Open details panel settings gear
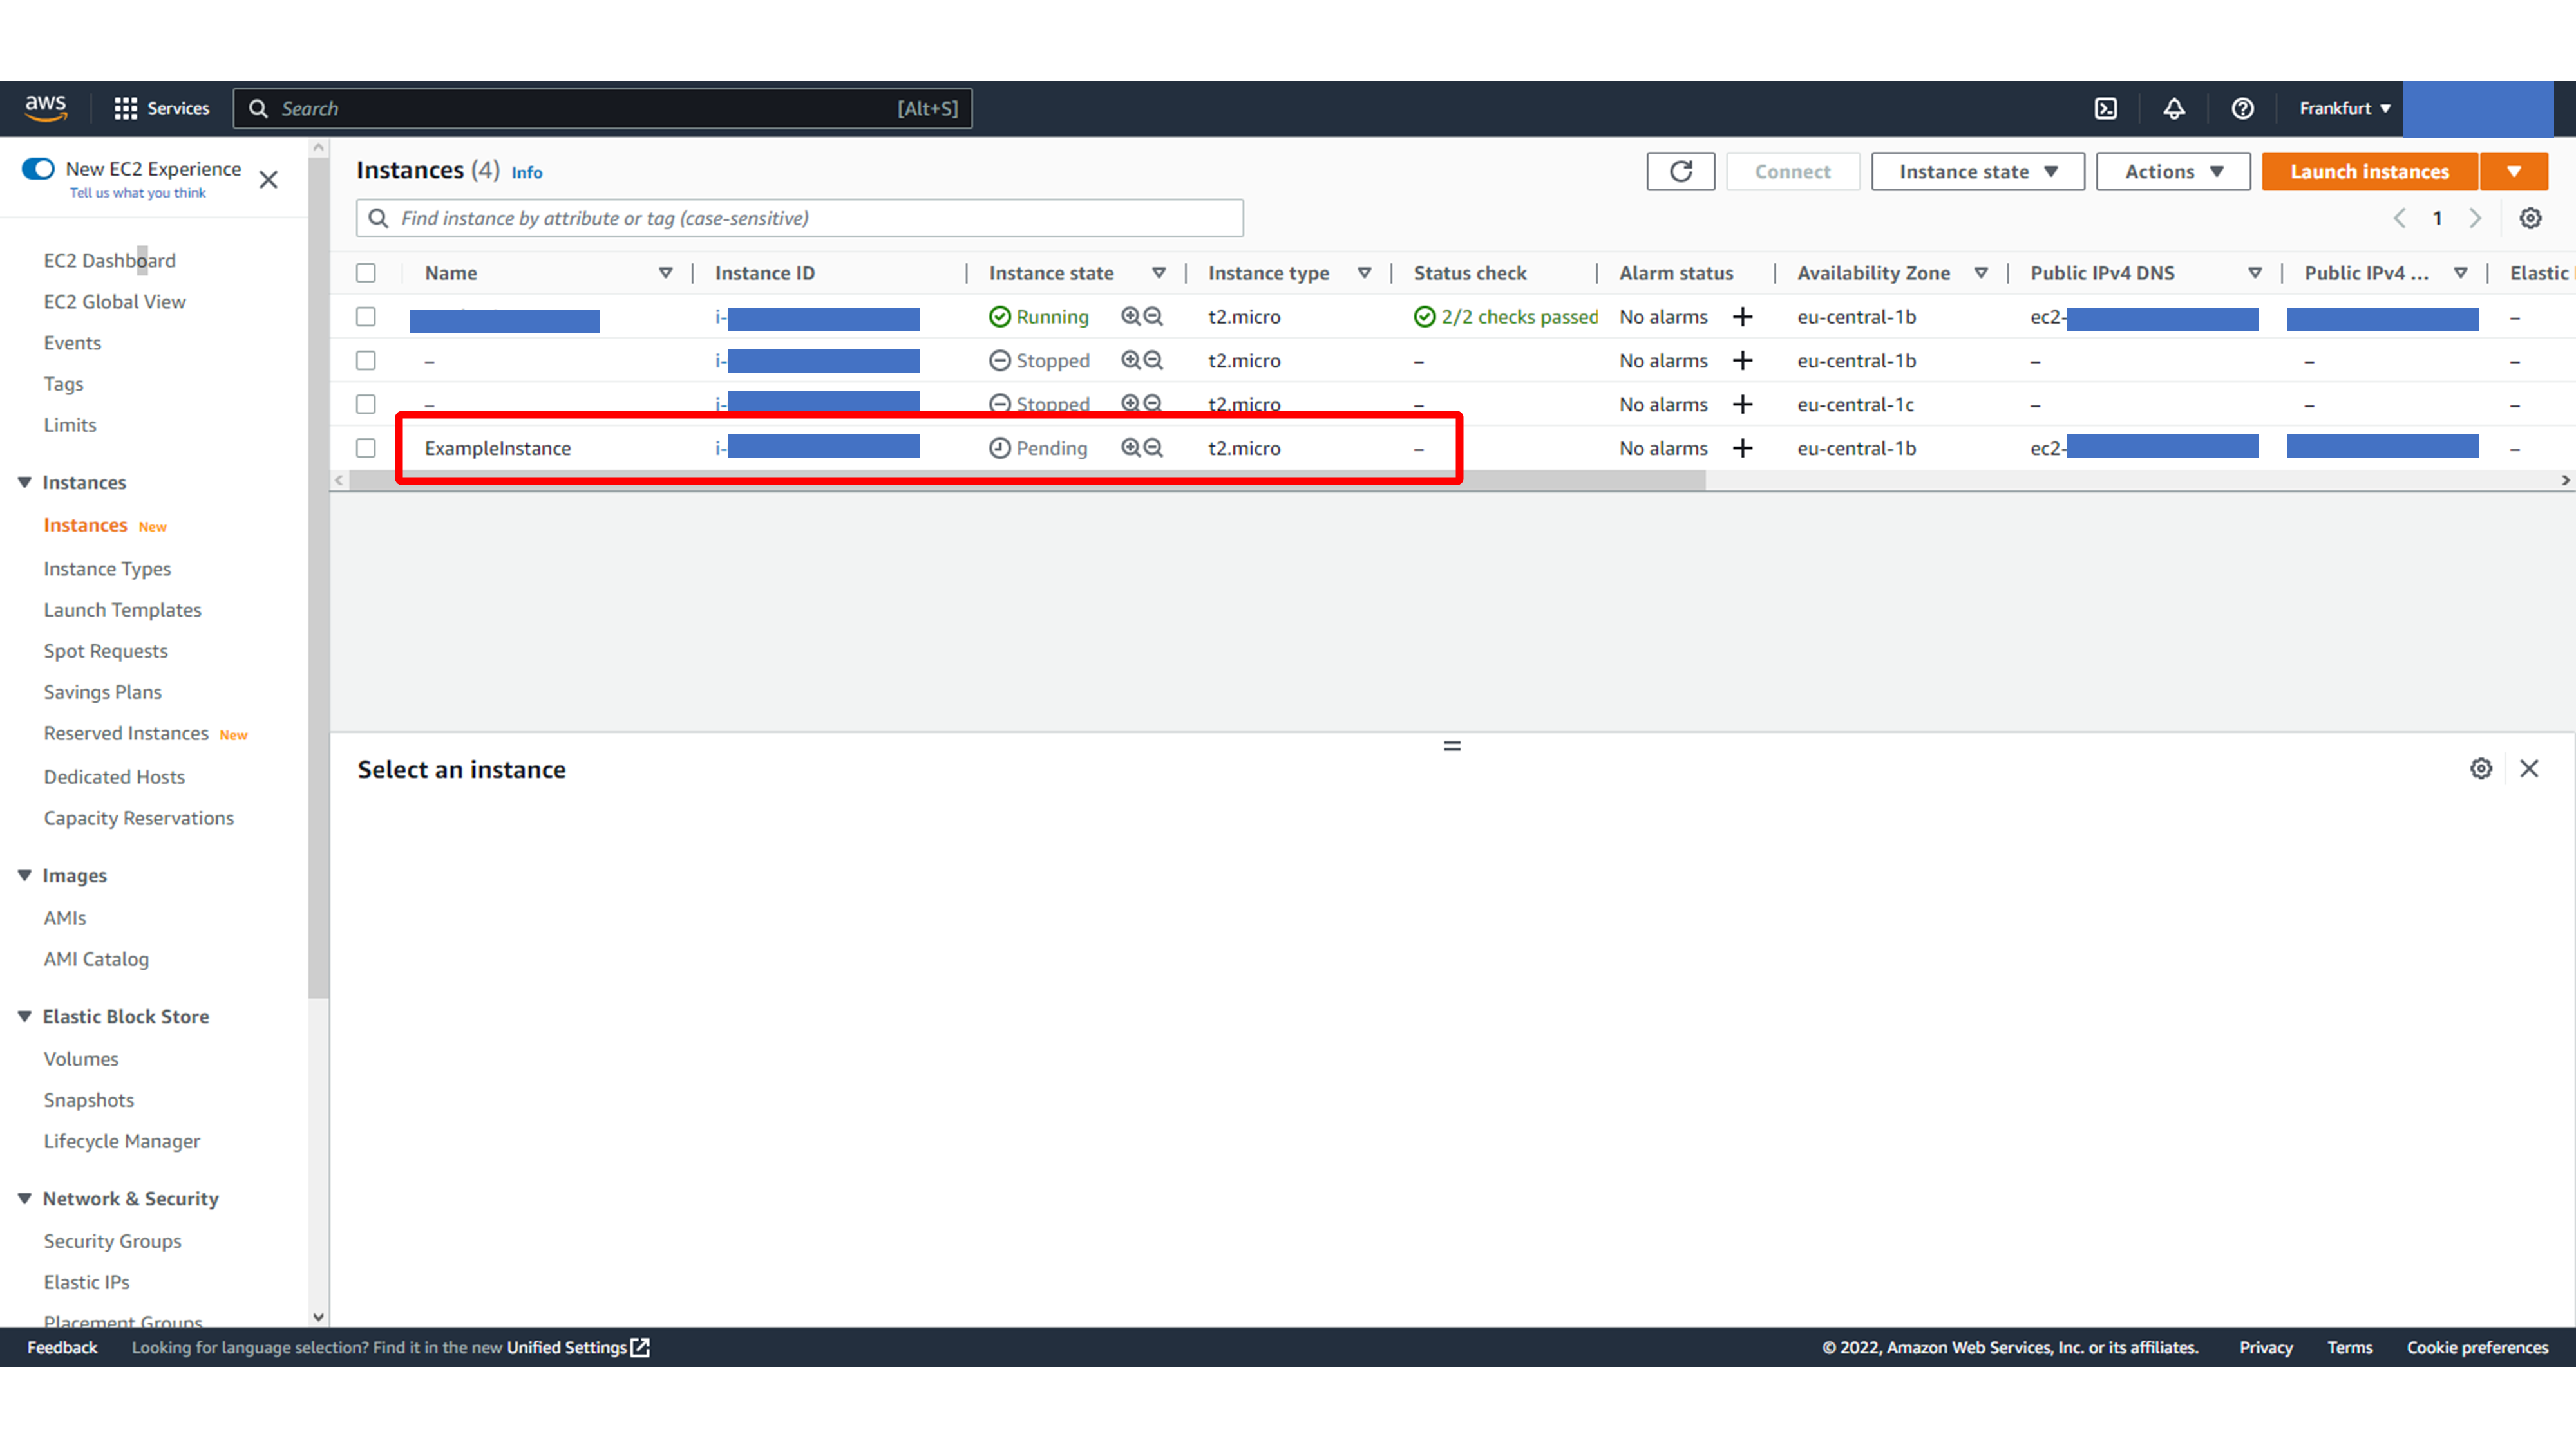Screen dimensions: 2576x1448 pos(2481,768)
